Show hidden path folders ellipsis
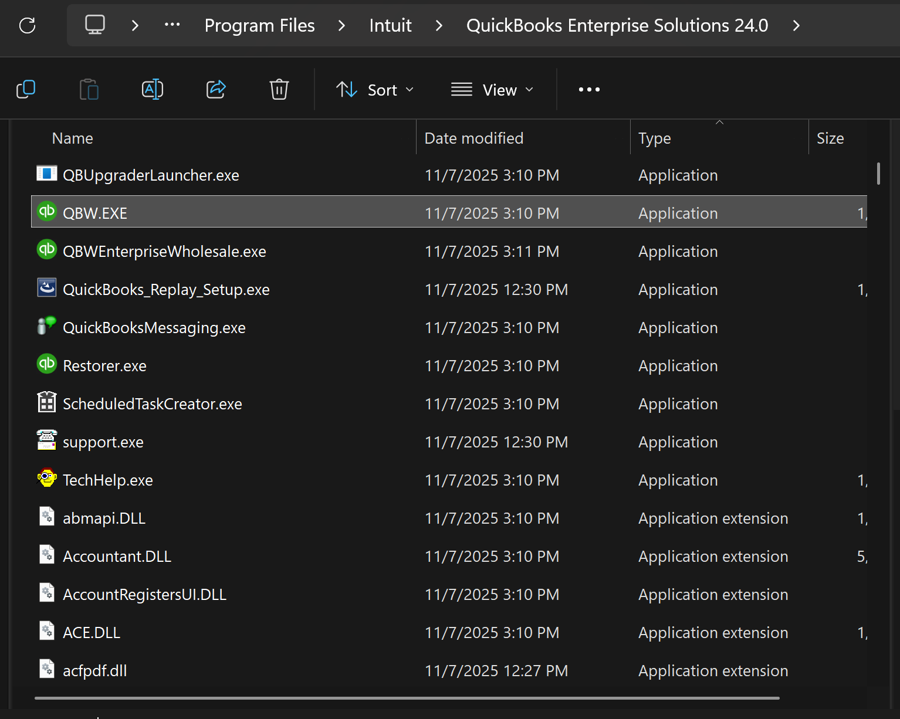This screenshot has height=719, width=900. click(x=172, y=25)
